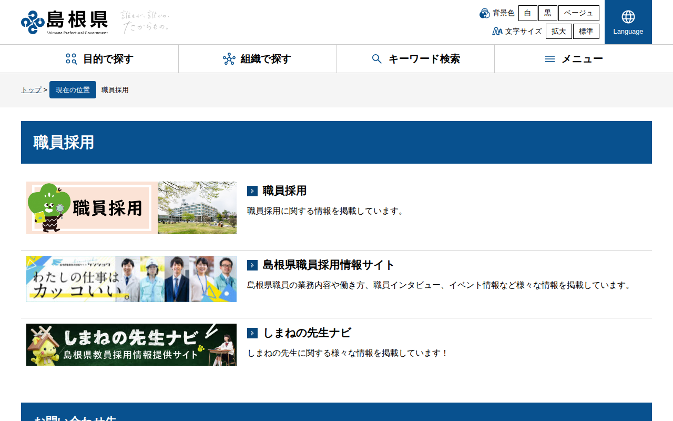Click the 現在の位置 breadcrumb label
The image size is (673, 421).
(x=73, y=90)
